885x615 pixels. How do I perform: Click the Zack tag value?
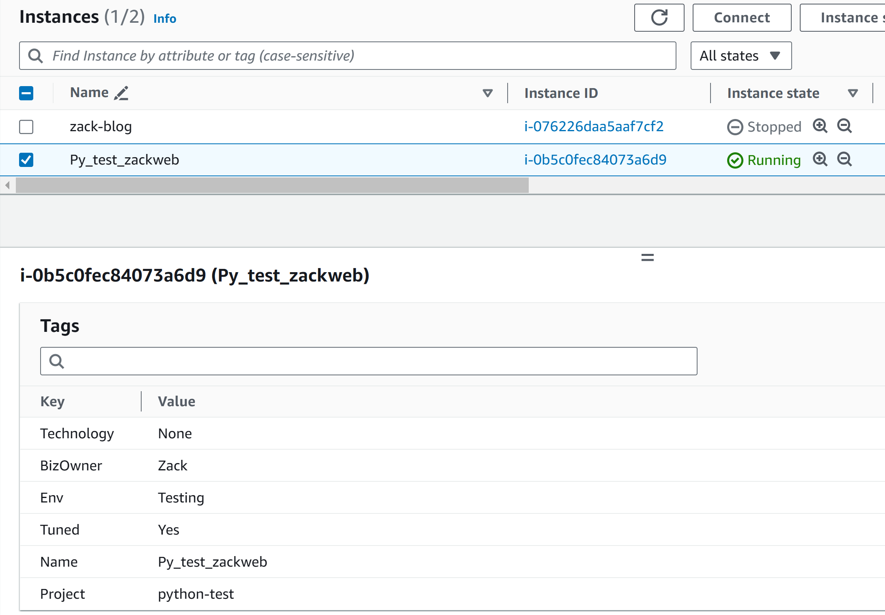[172, 466]
